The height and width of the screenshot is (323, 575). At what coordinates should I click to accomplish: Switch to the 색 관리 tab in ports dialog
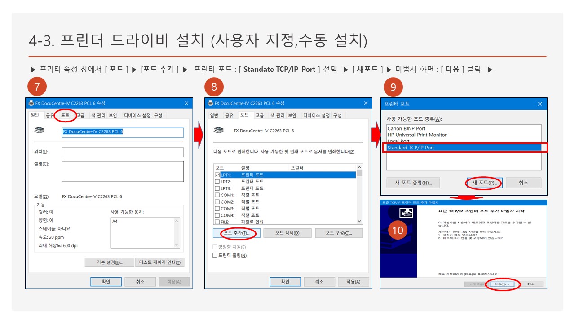[276, 115]
